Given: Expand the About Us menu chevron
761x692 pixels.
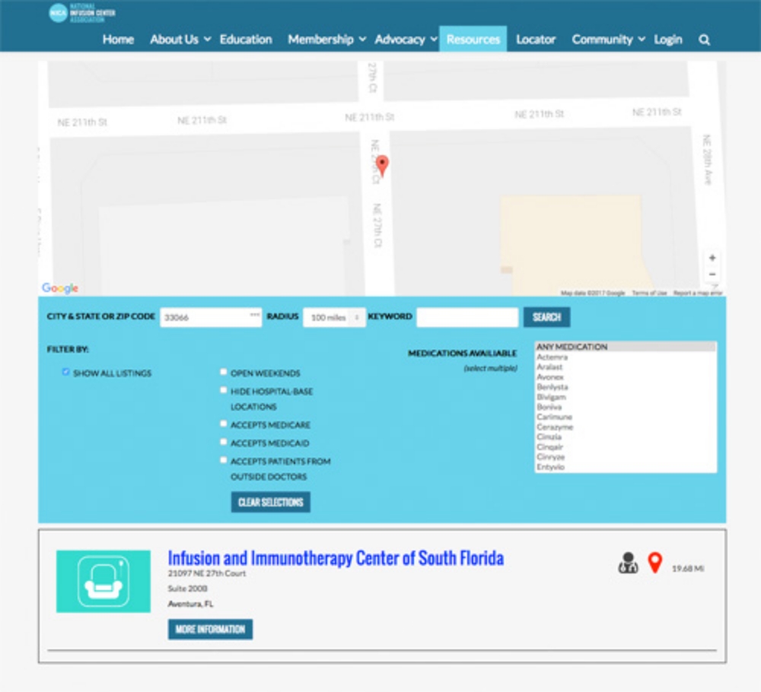Looking at the screenshot, I should (207, 40).
